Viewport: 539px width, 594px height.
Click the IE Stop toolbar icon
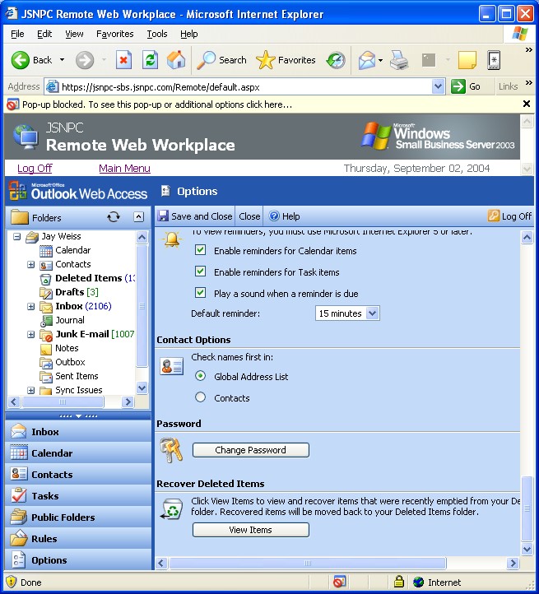123,60
